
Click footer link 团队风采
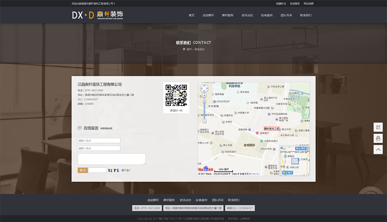pos(218,200)
